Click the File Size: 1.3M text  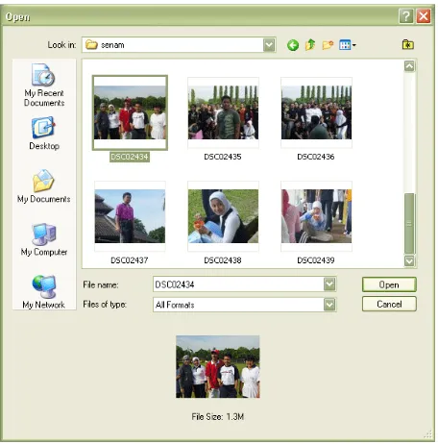(x=218, y=417)
